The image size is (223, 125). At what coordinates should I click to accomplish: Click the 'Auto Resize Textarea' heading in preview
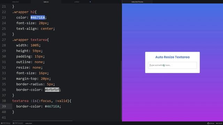click(172, 57)
